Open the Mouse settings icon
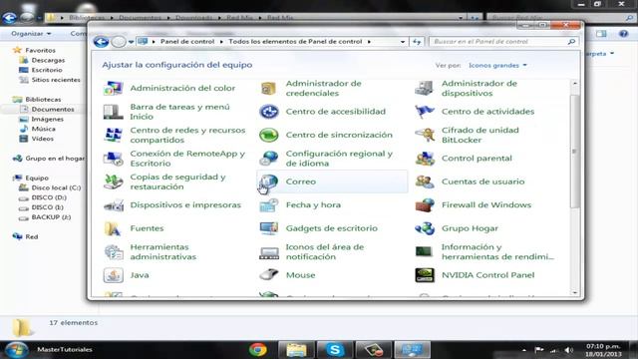Image resolution: width=638 pixels, height=359 pixels. coord(268,275)
